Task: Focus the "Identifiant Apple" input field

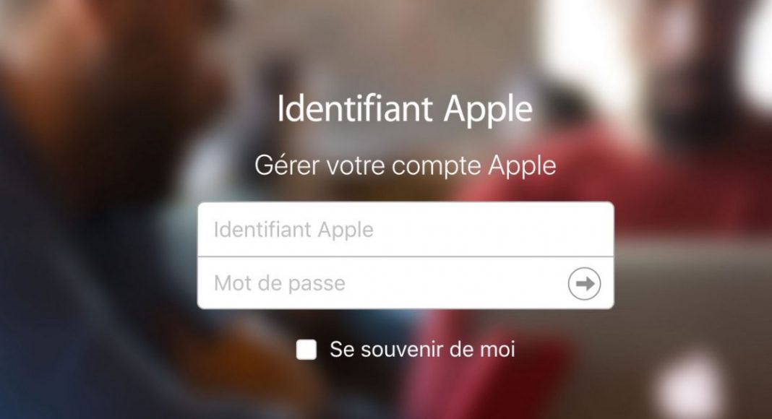Action: (406, 229)
